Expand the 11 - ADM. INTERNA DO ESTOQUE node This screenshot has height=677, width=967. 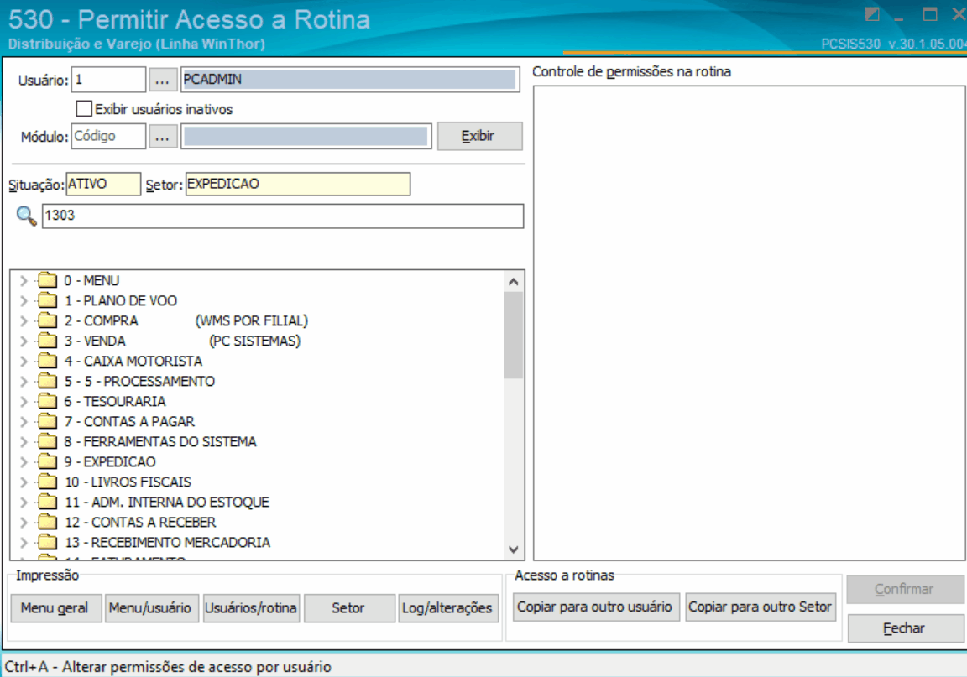[x=24, y=502]
